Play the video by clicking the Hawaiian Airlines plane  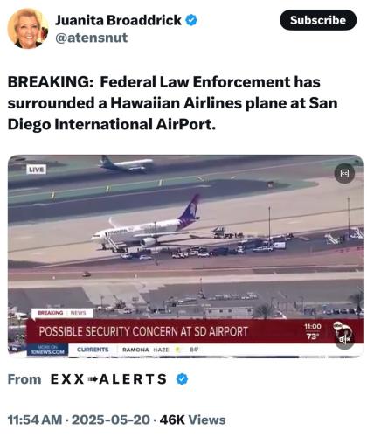146,225
